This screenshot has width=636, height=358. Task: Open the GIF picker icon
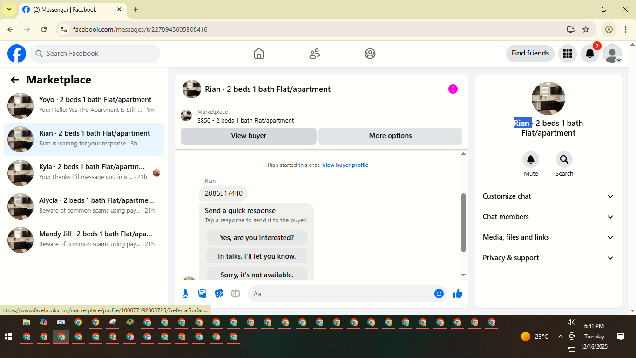coord(236,294)
